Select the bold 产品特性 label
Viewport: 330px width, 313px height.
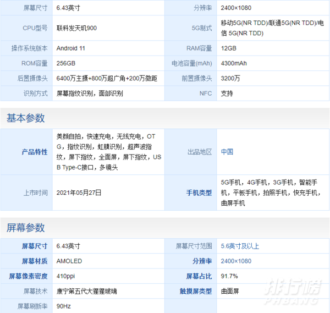[x=34, y=152]
